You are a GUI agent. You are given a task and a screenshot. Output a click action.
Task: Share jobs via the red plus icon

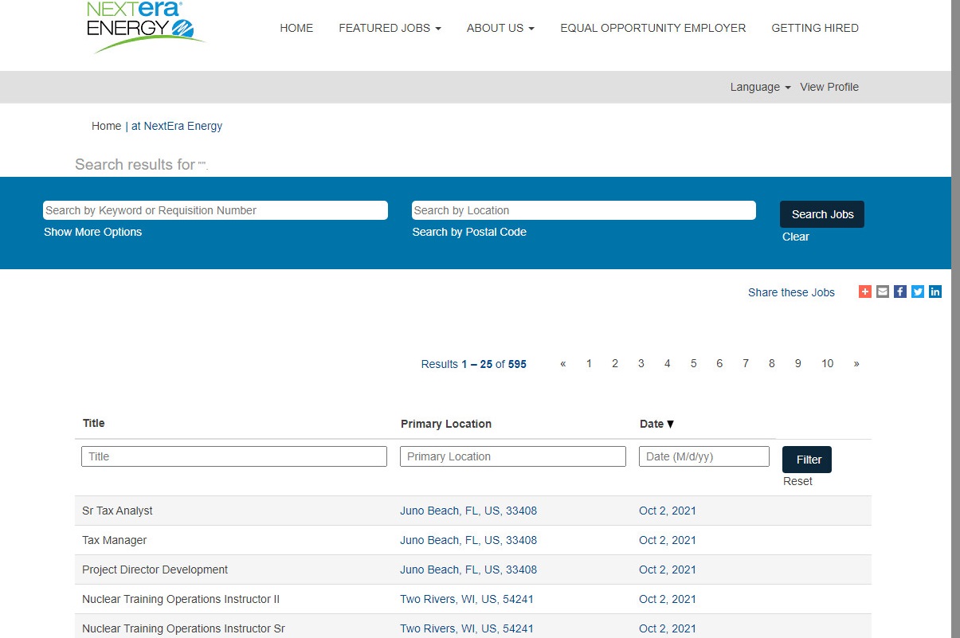(x=864, y=292)
